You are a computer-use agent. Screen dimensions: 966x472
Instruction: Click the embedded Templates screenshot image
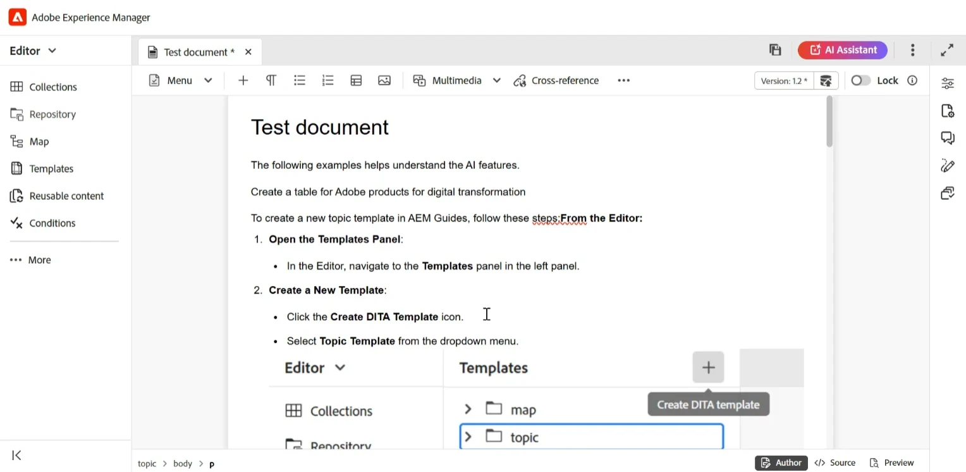[536, 399]
